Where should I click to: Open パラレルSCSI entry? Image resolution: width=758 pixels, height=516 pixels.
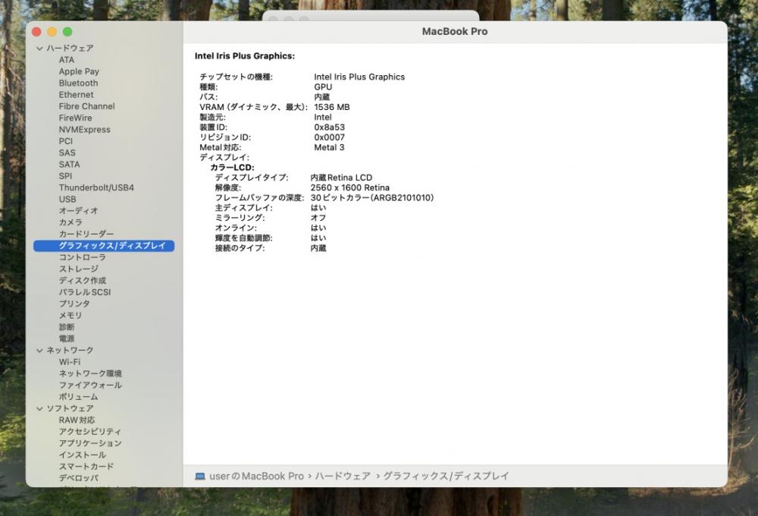pos(85,292)
